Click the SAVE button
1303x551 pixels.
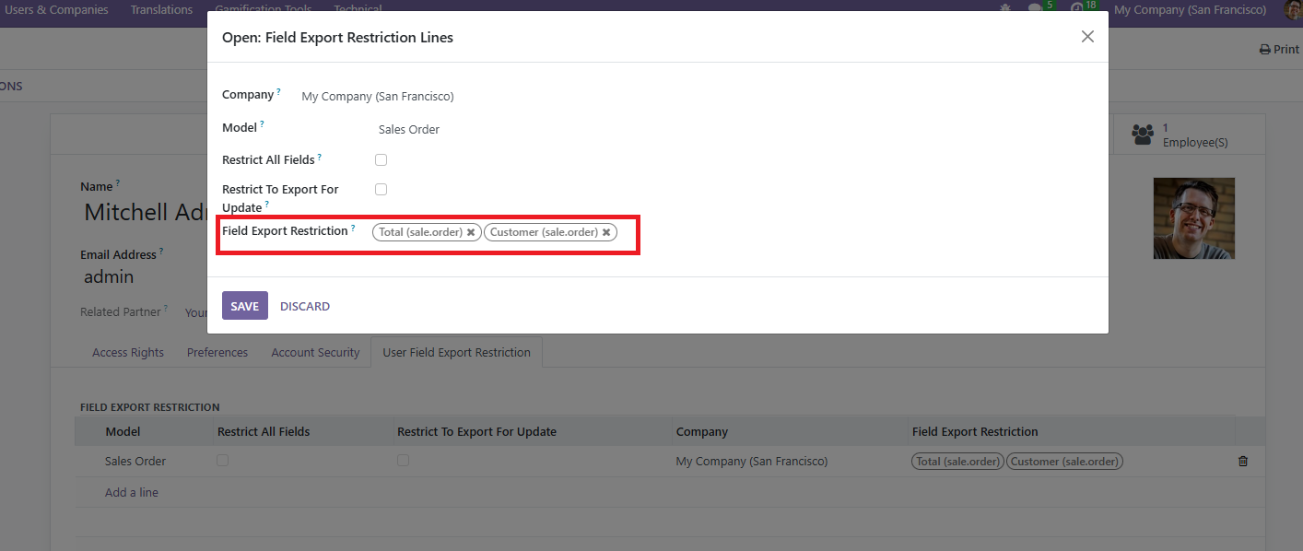point(244,306)
